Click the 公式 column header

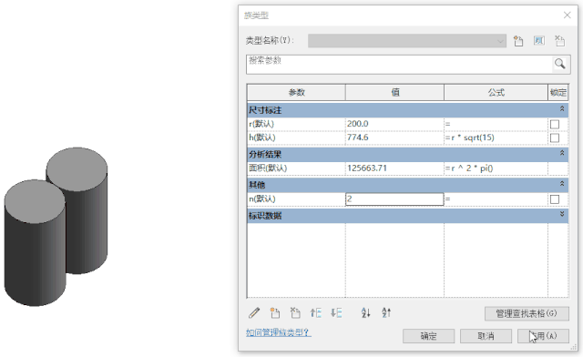[x=496, y=93]
